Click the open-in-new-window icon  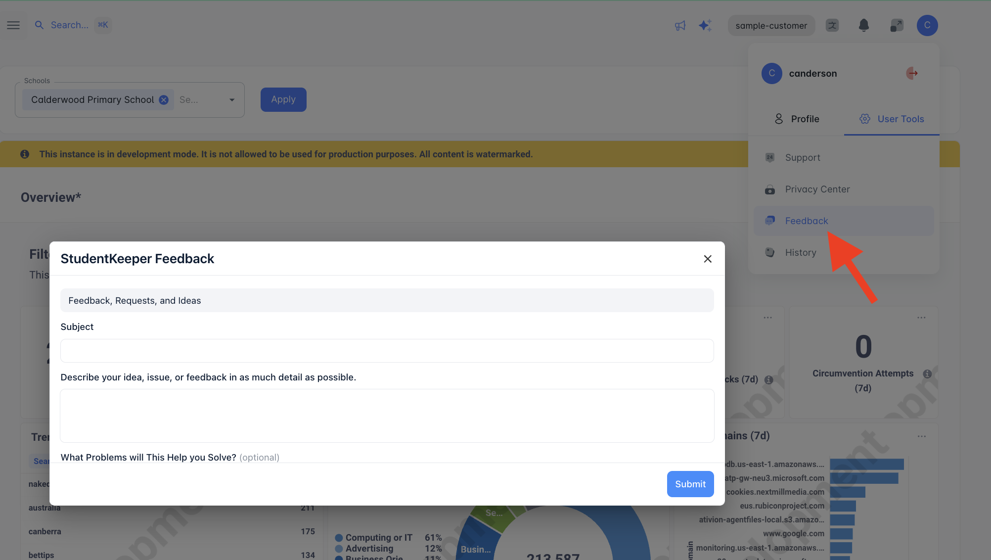click(897, 25)
